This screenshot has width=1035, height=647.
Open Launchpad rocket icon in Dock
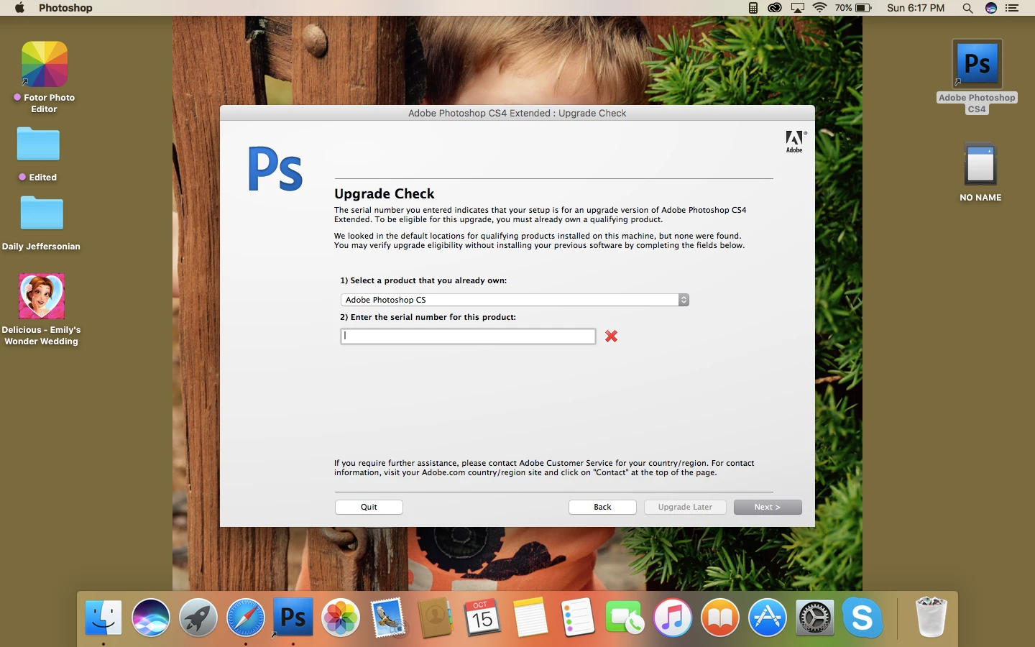tap(198, 618)
